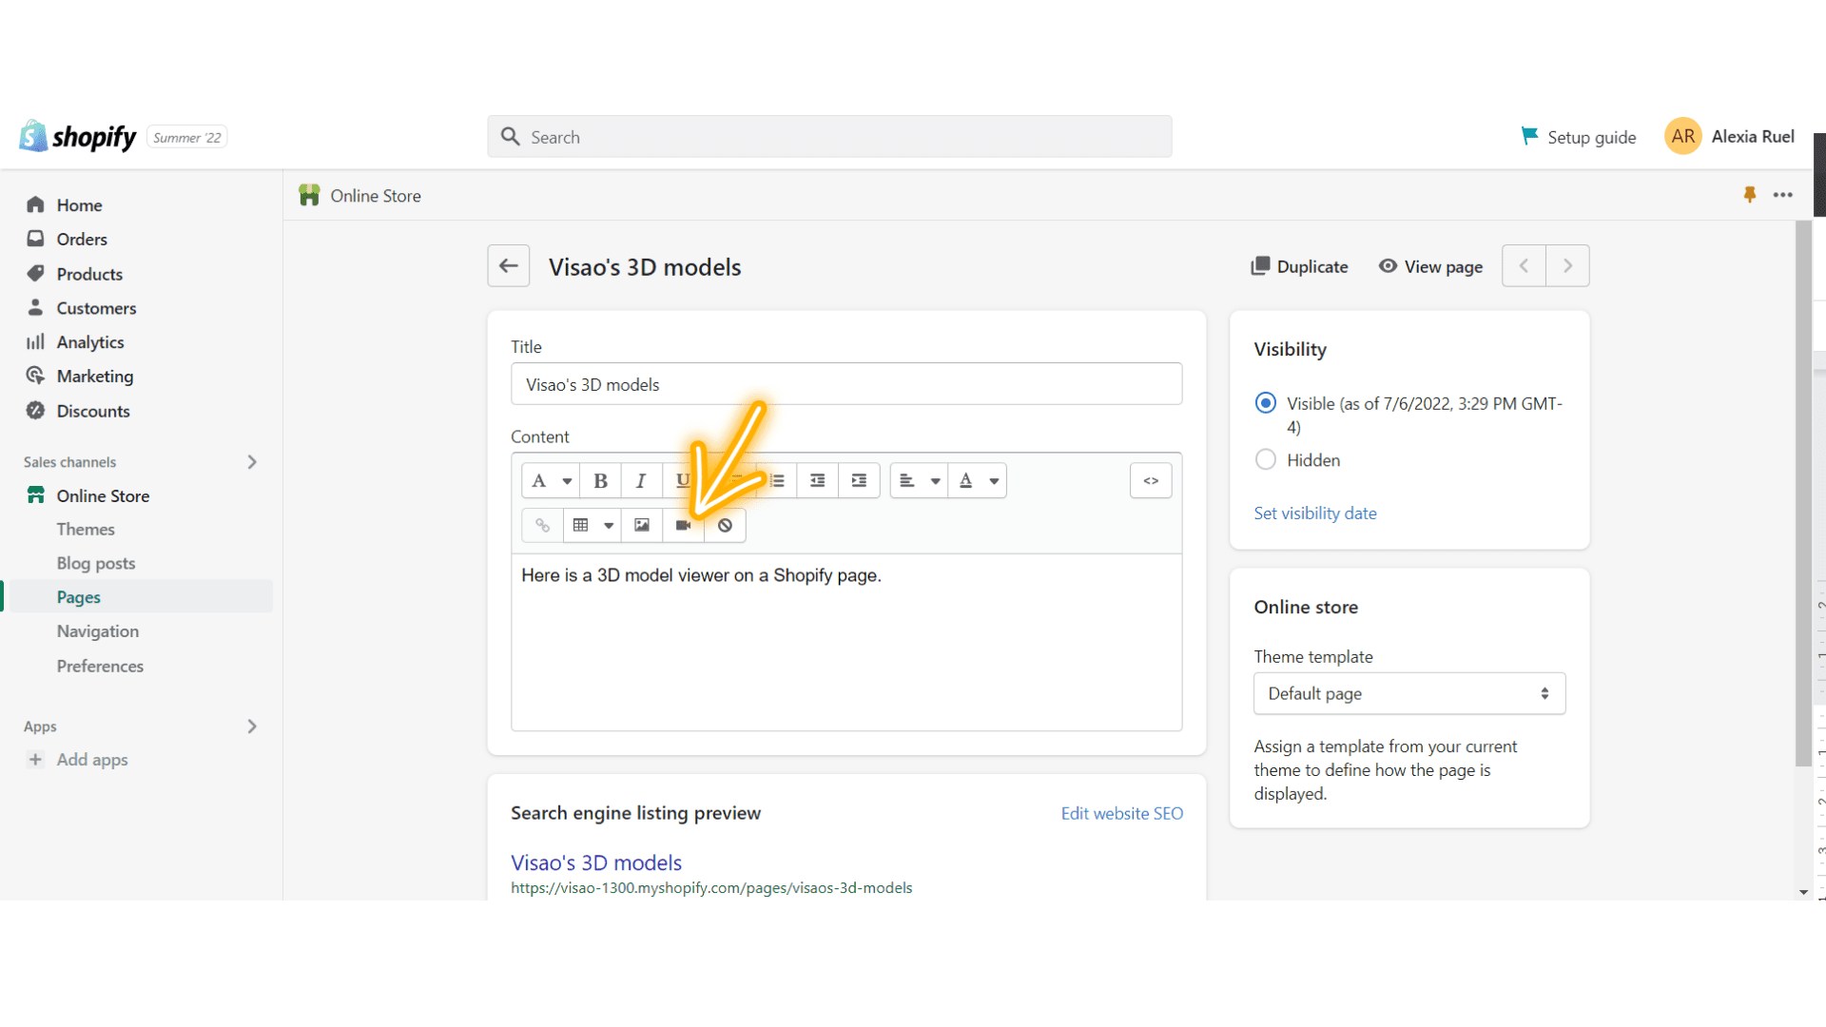The image size is (1826, 1027).
Task: Select the Visible radio option
Action: pos(1265,403)
